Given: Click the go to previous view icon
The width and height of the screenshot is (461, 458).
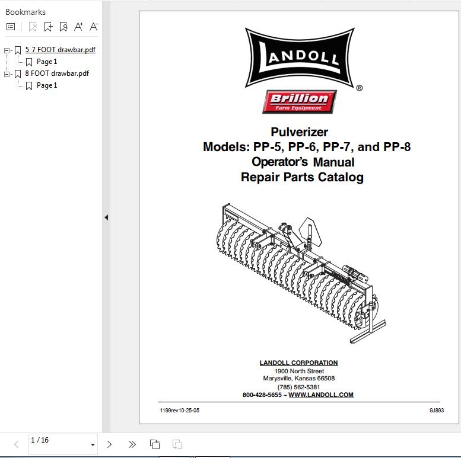Looking at the screenshot, I should pyautogui.click(x=155, y=444).
